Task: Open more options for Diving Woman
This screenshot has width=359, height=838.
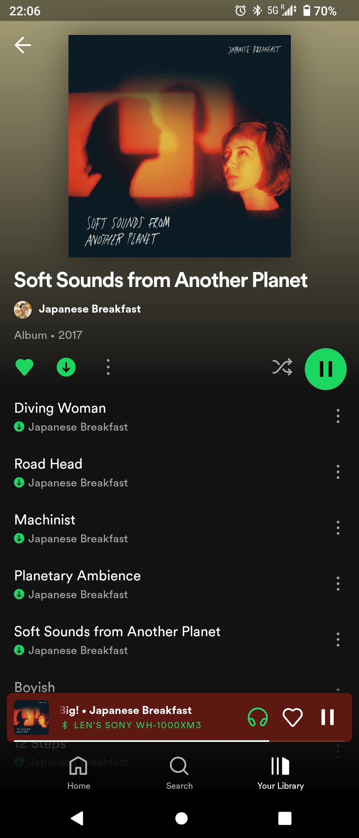Action: pos(338,416)
